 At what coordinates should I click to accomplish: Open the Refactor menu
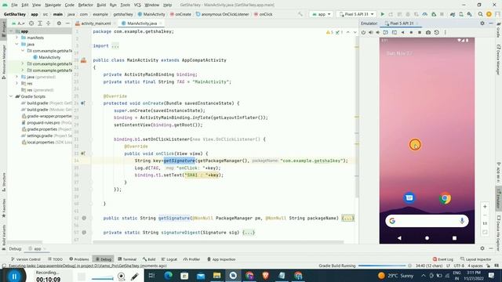coord(85,5)
